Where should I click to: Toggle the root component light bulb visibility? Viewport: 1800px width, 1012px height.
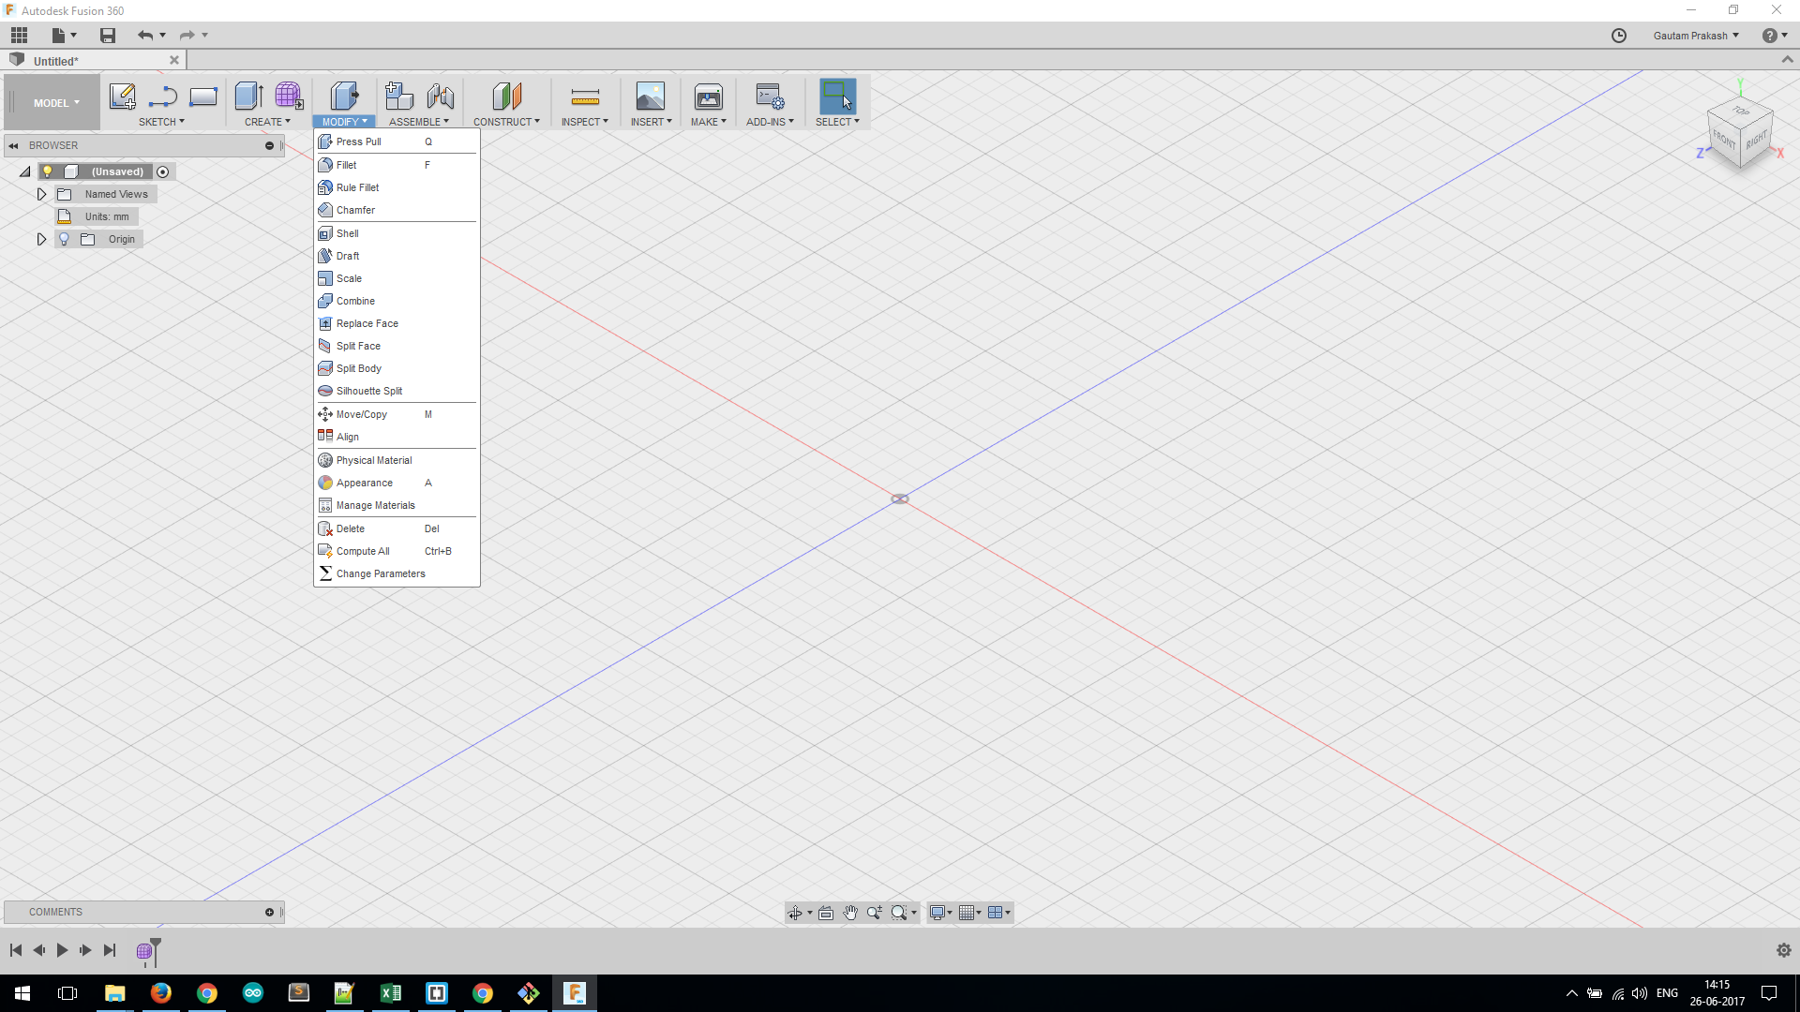[48, 171]
